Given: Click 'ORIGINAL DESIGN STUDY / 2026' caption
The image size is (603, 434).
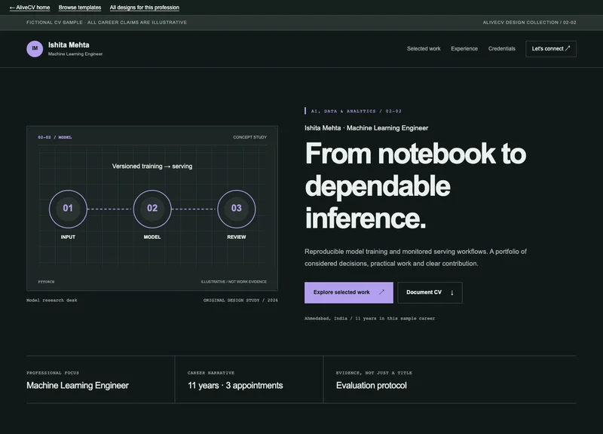Looking at the screenshot, I should click(x=240, y=300).
